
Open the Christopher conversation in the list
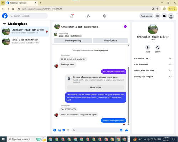click(25, 32)
